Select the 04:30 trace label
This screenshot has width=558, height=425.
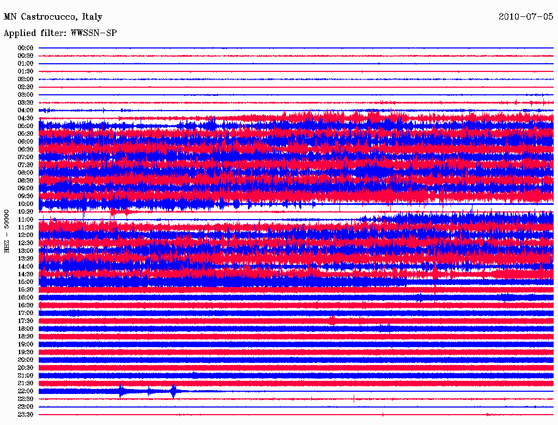(x=25, y=118)
